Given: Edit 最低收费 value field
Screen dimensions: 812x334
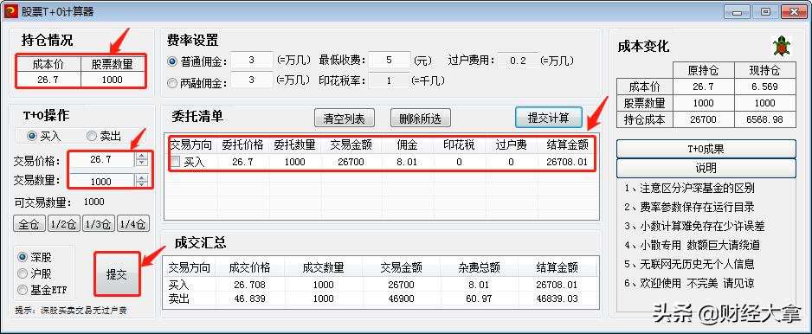Looking at the screenshot, I should 390,60.
